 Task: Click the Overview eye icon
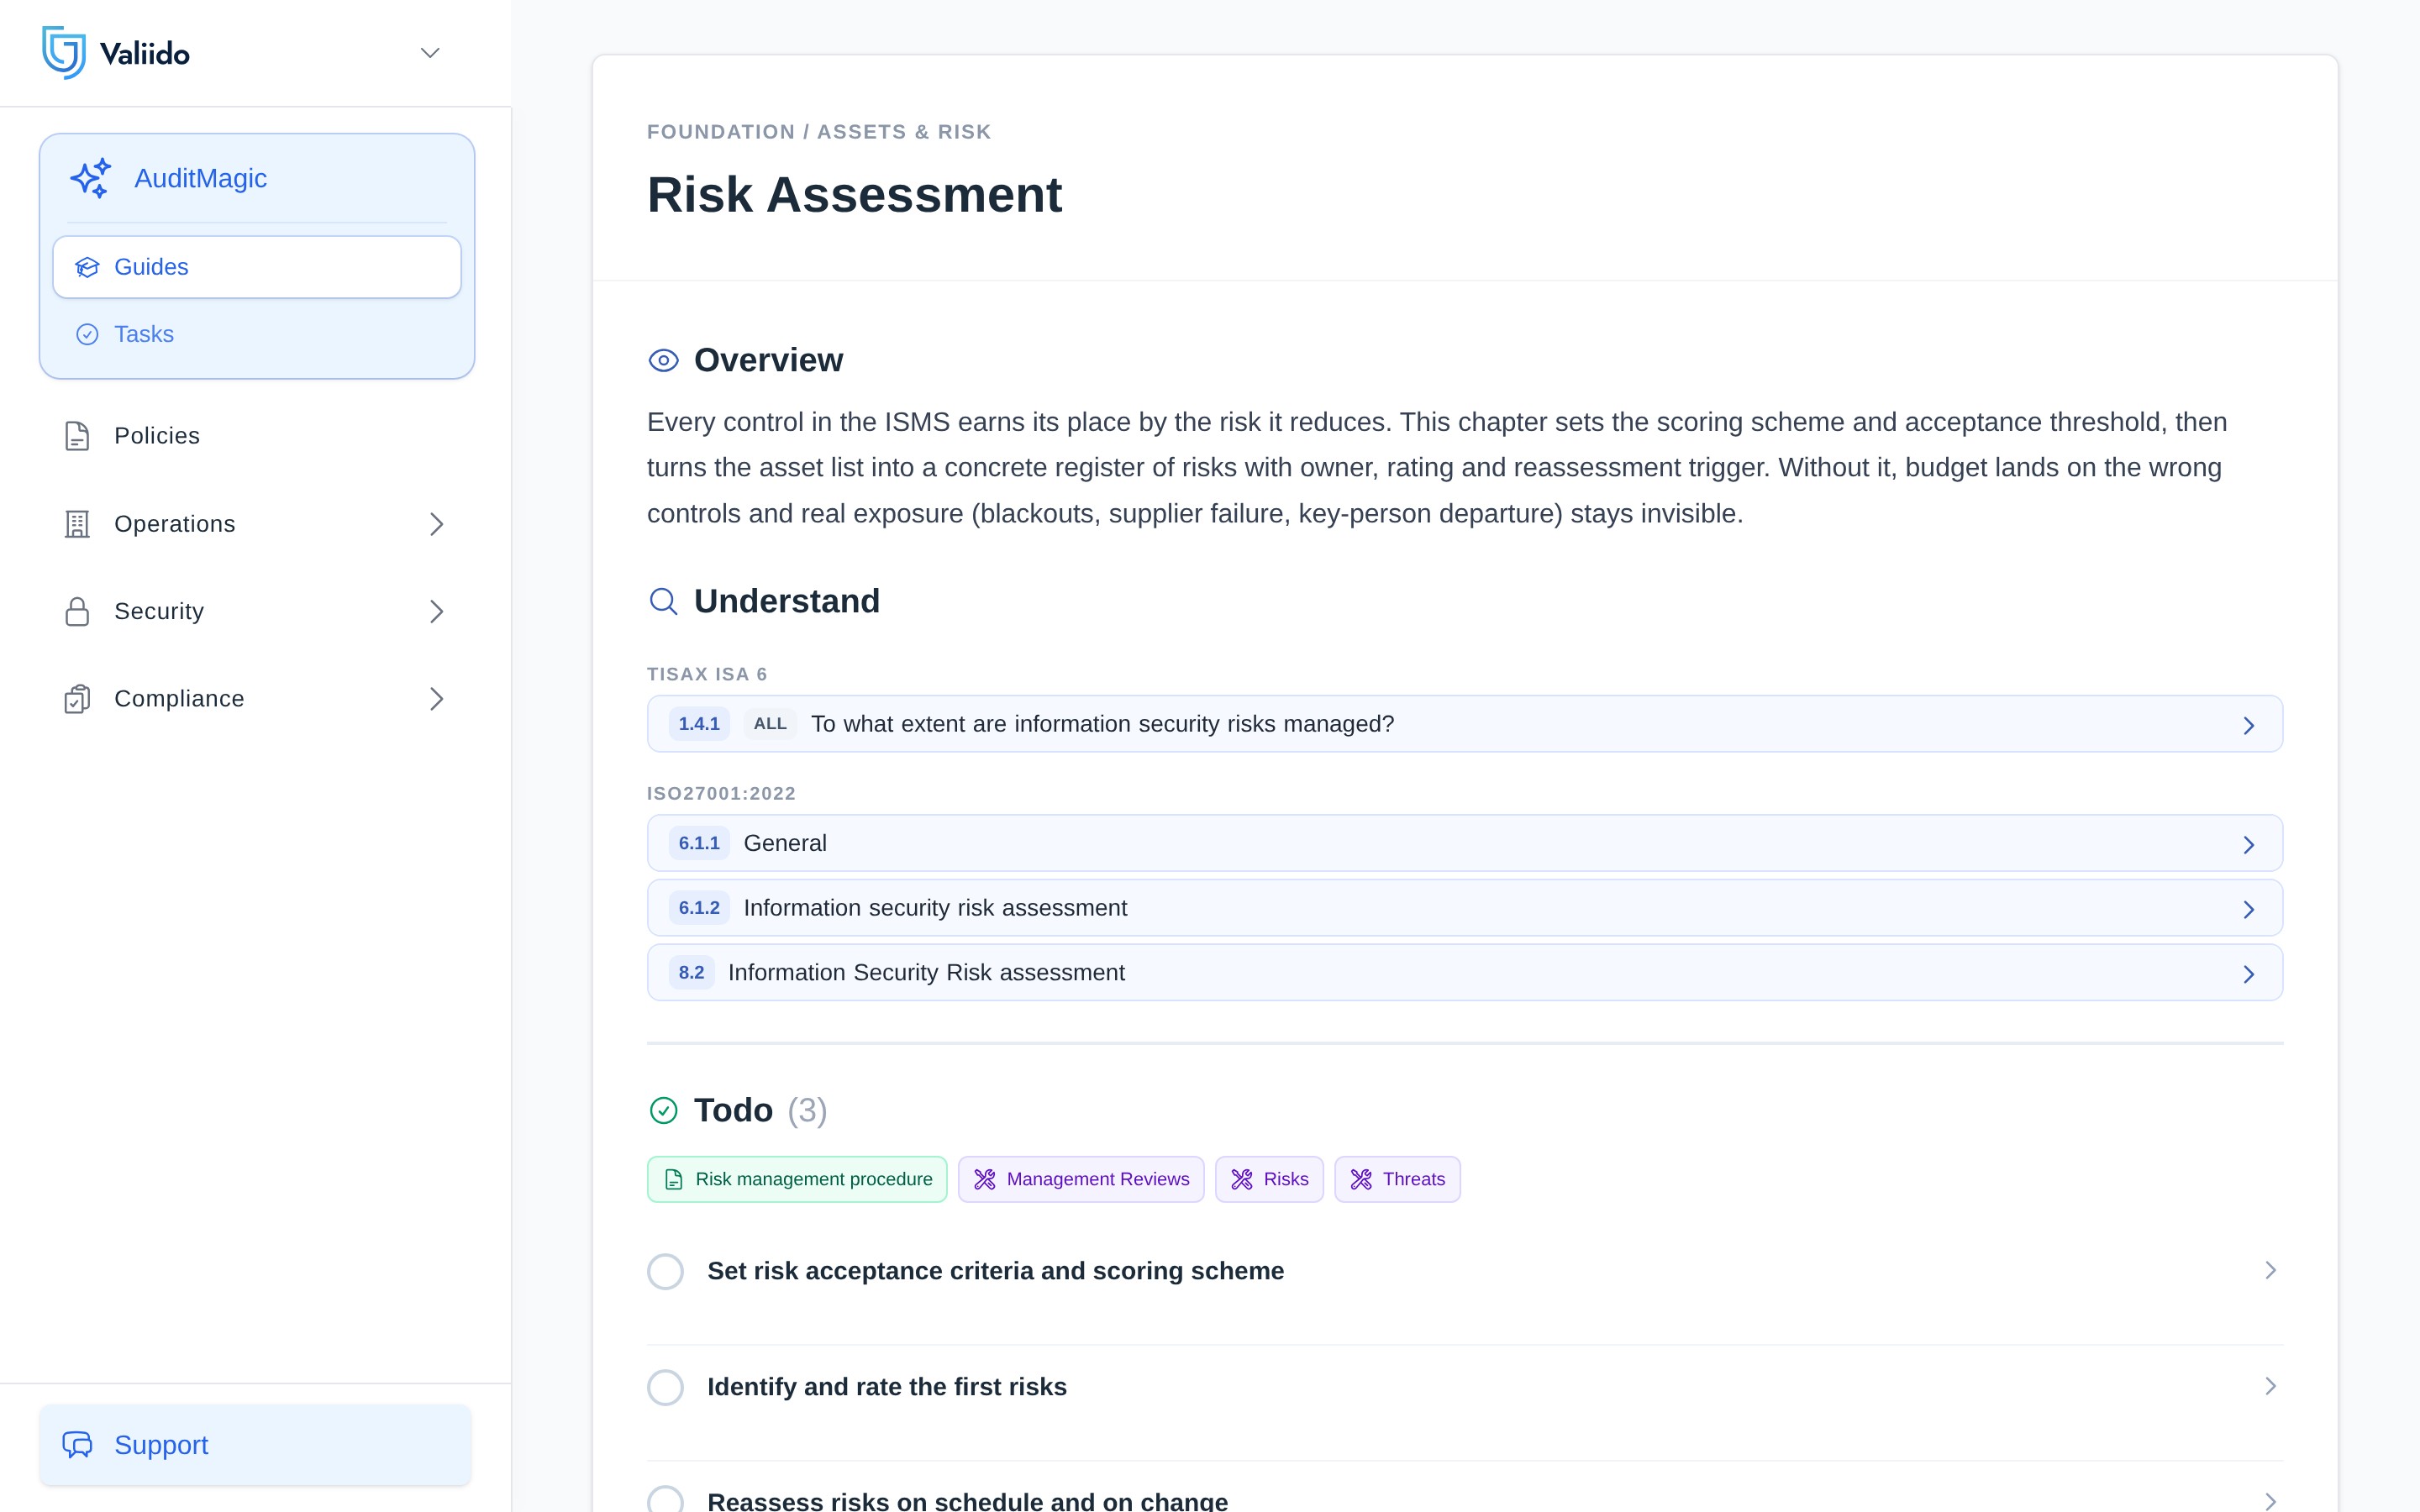tap(663, 360)
